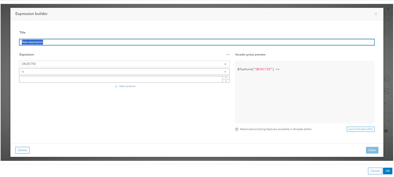Click the Advanced scripting features text

pos(276,129)
